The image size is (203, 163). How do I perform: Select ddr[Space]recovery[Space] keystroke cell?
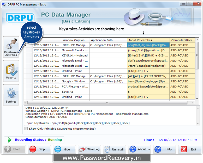pos(148,61)
